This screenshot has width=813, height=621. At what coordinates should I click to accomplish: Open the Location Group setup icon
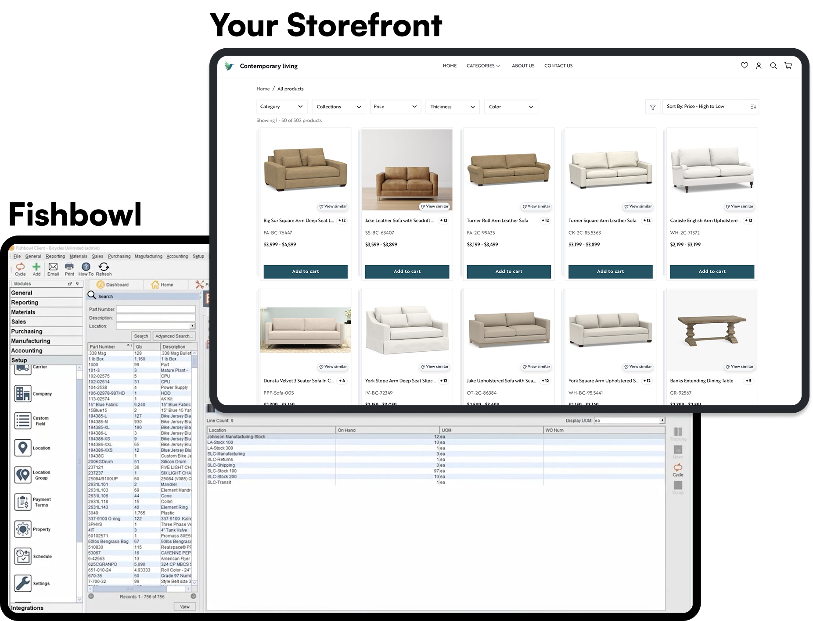tap(23, 475)
